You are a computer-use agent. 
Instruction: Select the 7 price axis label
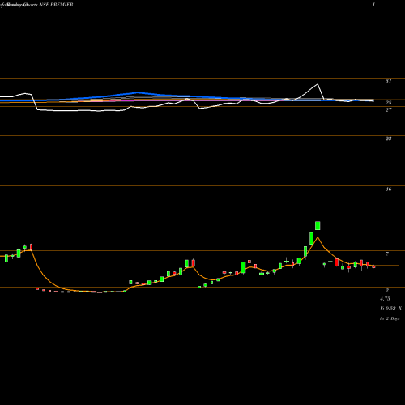[x=387, y=254]
